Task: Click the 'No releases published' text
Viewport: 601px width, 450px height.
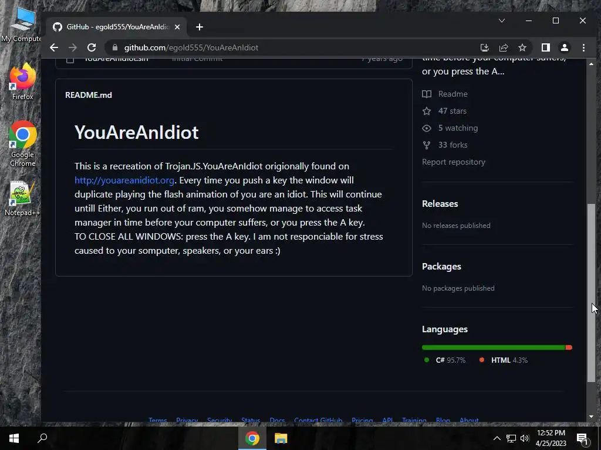Action: (x=456, y=226)
